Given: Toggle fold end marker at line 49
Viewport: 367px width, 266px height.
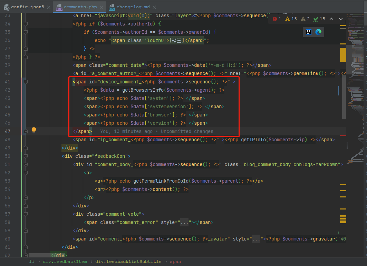Looking at the screenshot, I should click(26, 148).
